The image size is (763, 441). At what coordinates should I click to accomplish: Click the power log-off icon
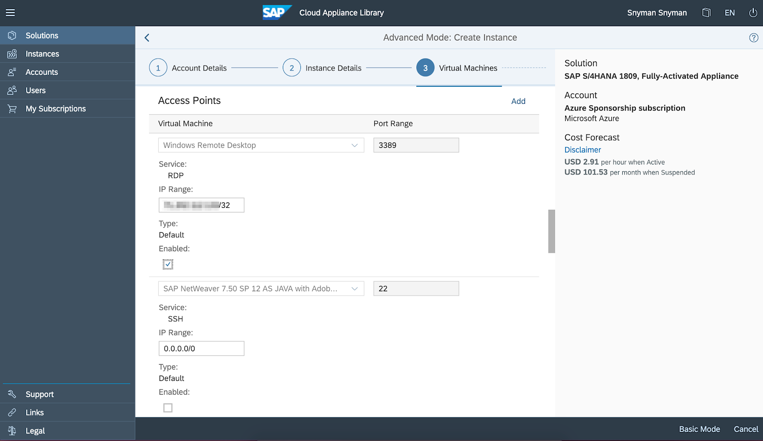point(753,13)
